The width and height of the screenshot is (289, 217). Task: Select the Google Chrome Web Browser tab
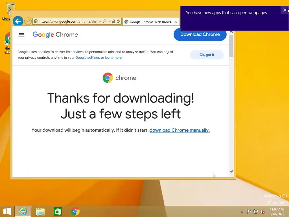pos(151,22)
